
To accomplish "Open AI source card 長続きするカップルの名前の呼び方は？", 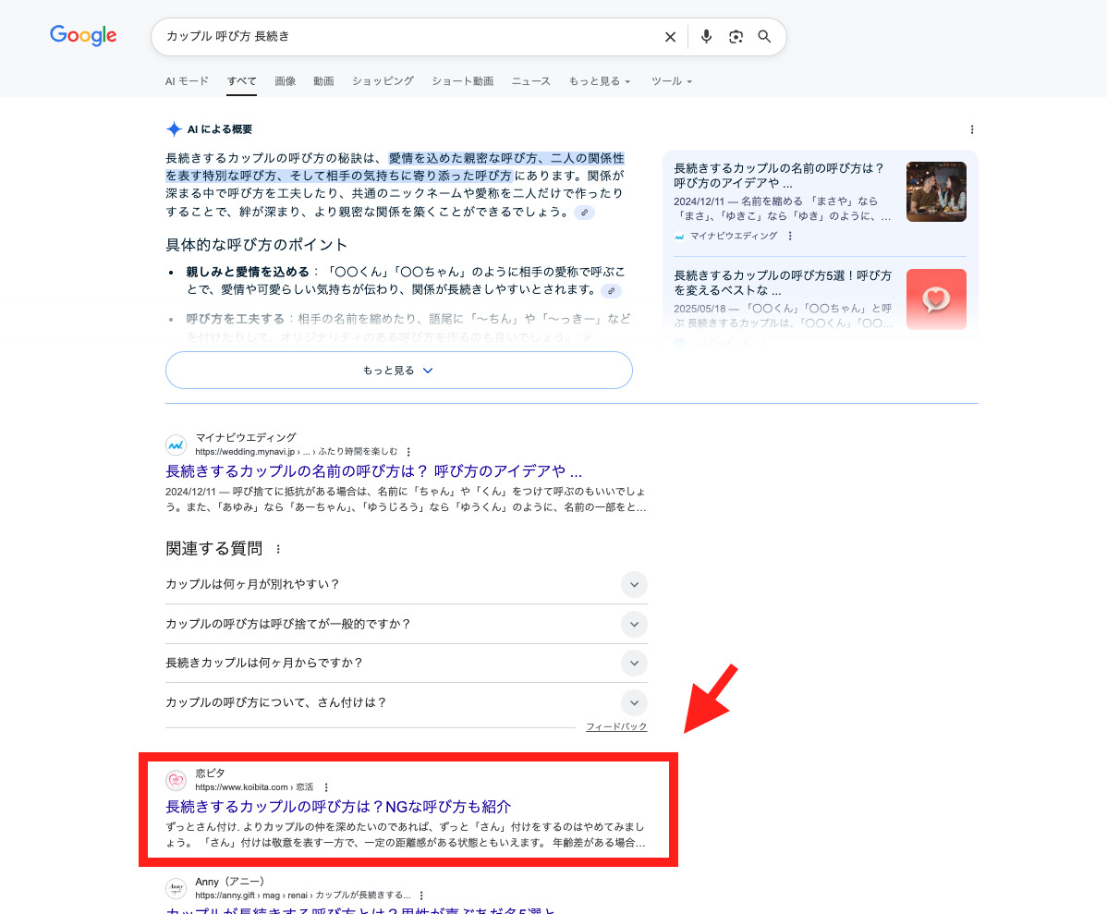I will tap(779, 176).
